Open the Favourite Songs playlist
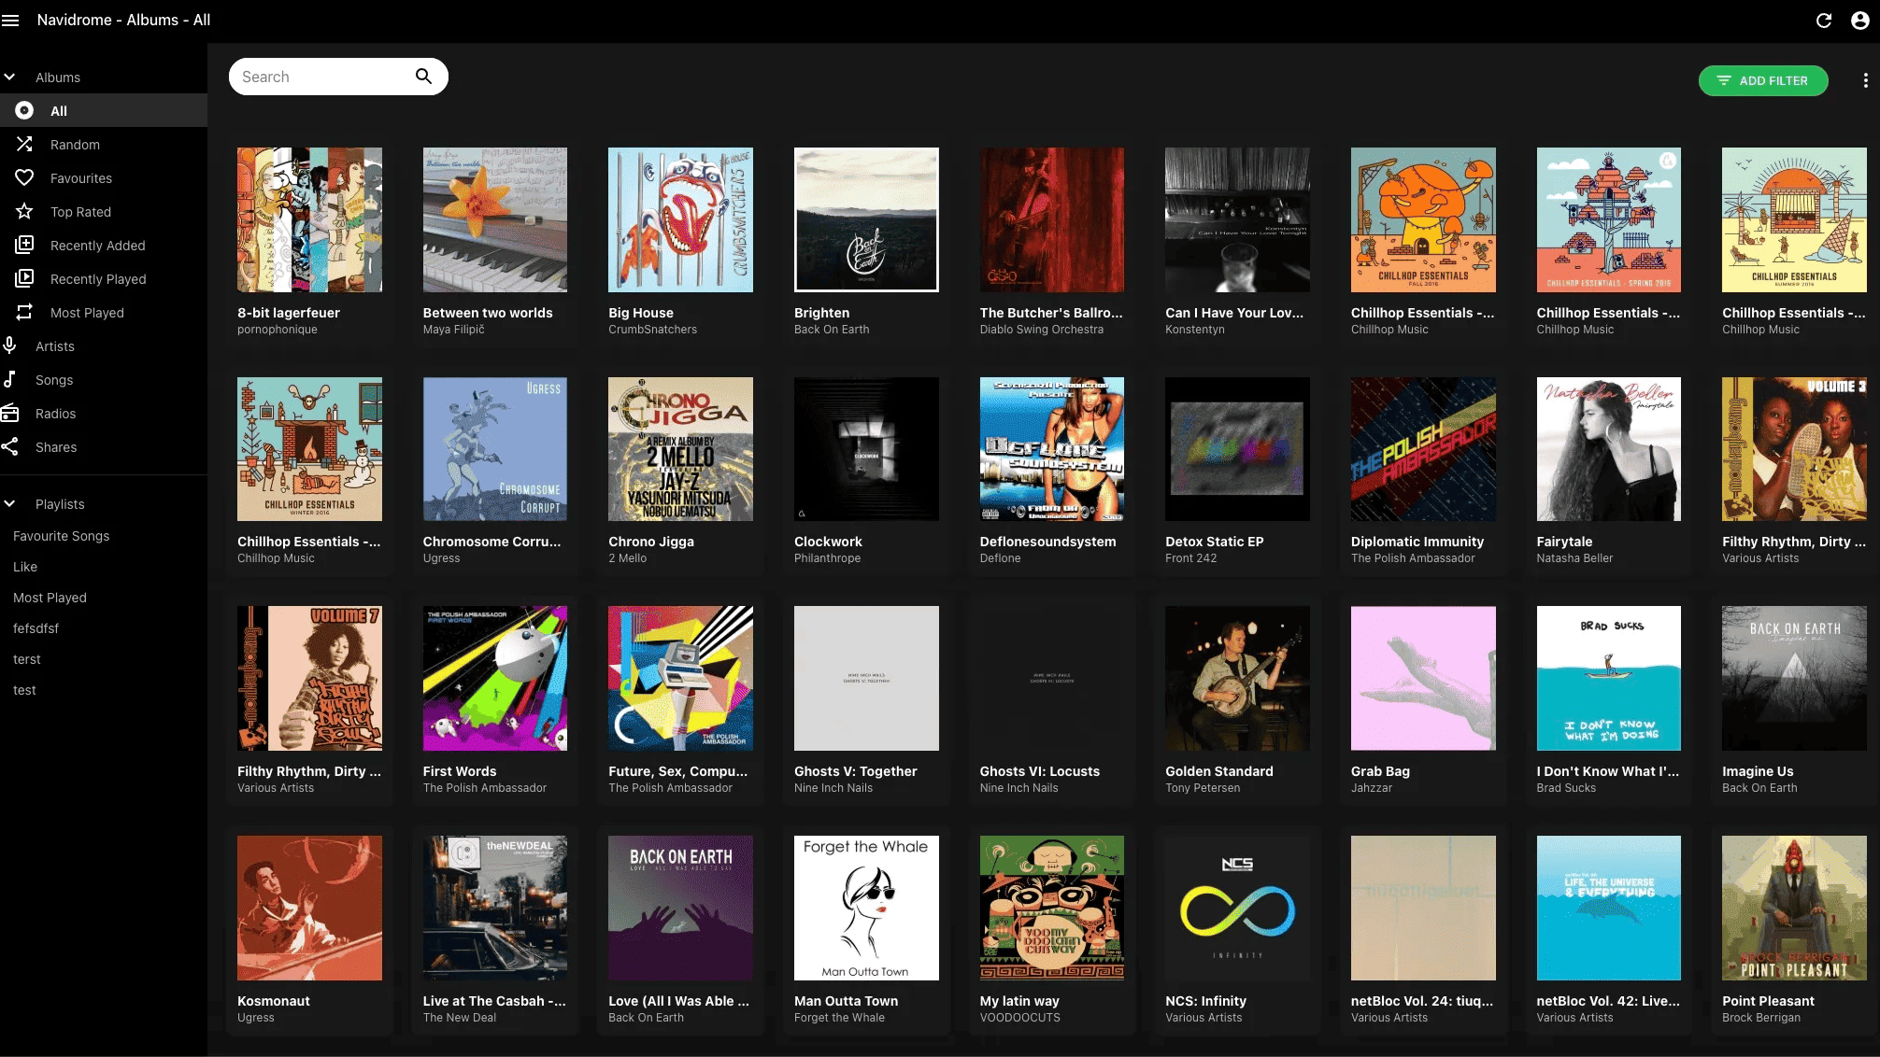Viewport: 1880px width, 1057px height. [62, 536]
